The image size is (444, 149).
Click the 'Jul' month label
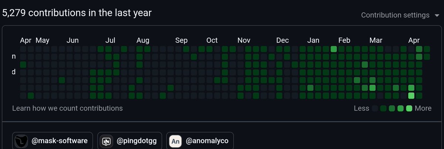[110, 40]
